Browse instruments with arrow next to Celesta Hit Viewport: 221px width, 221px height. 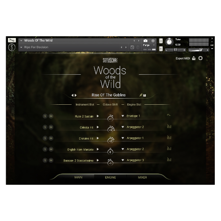98,127
